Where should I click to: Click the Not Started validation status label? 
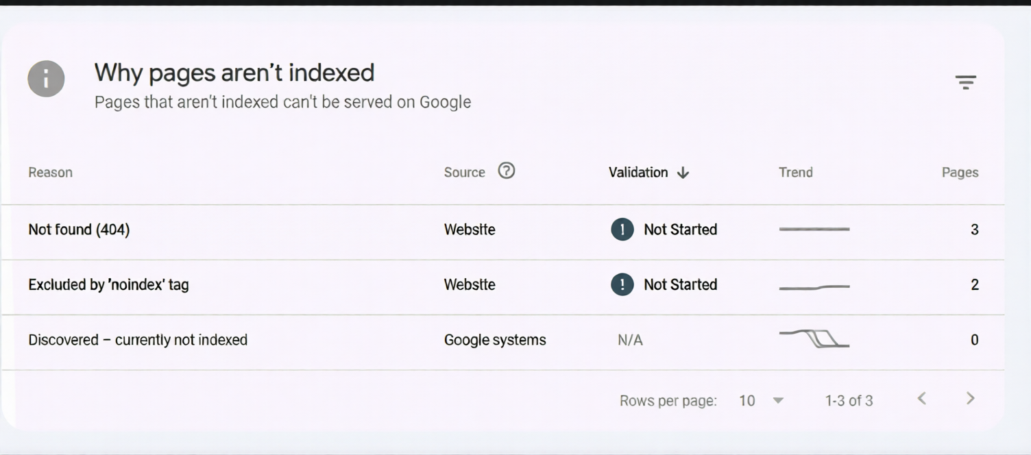tap(680, 230)
